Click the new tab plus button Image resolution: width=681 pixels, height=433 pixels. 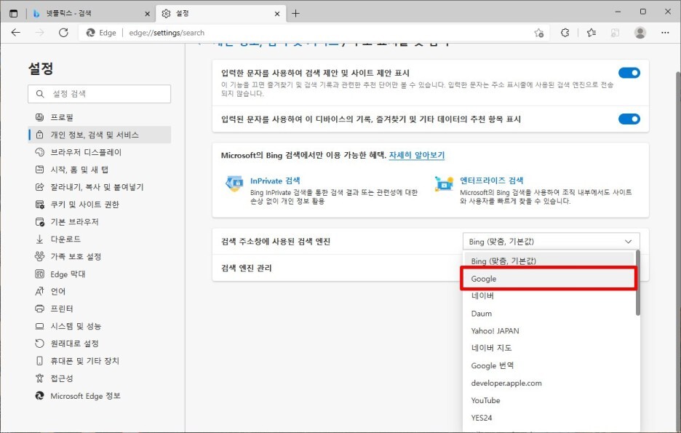point(296,14)
